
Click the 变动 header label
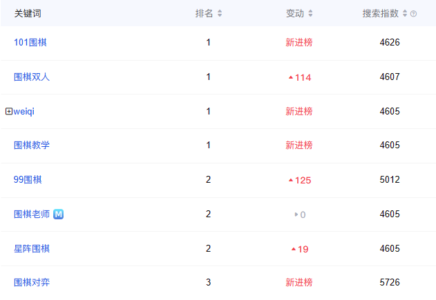coord(295,13)
